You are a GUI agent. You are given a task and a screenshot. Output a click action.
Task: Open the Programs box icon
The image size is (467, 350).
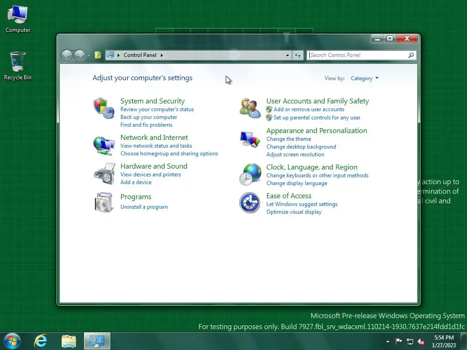click(104, 202)
